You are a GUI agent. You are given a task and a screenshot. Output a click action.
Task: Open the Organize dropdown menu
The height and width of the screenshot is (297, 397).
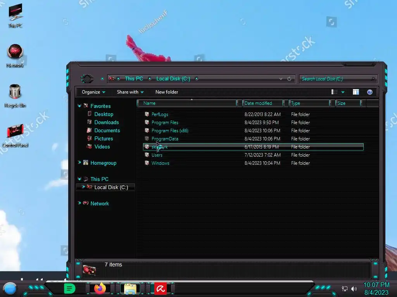tap(93, 92)
